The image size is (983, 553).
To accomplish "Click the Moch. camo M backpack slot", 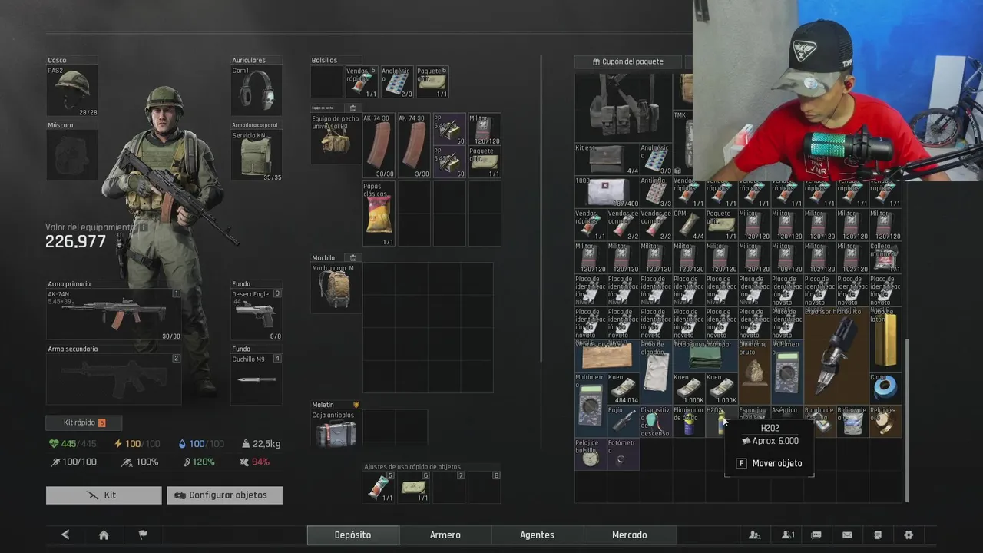I will click(x=335, y=288).
